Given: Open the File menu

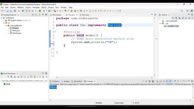Looking at the screenshot, I should coord(2,7).
